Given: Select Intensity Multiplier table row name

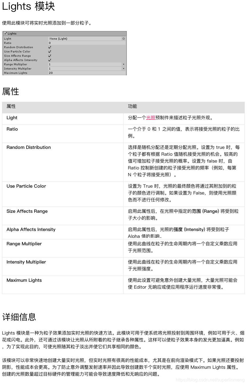Looking at the screenshot, I should coord(26,262).
